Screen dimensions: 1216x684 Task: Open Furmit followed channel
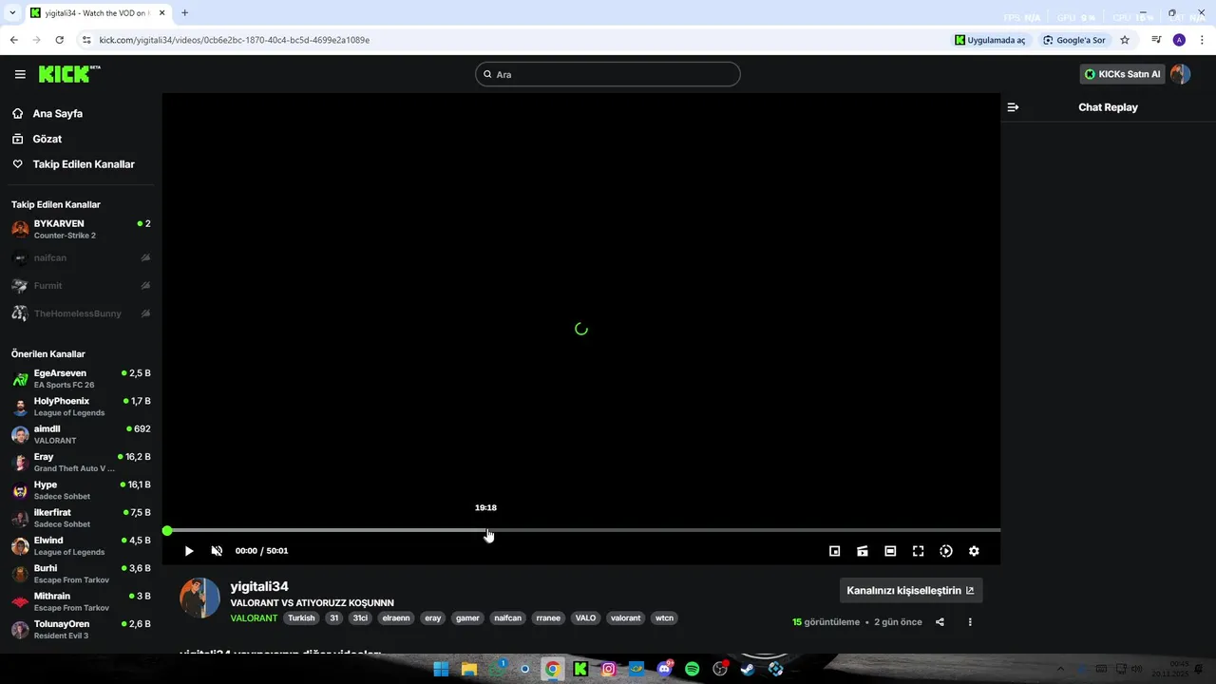81,285
